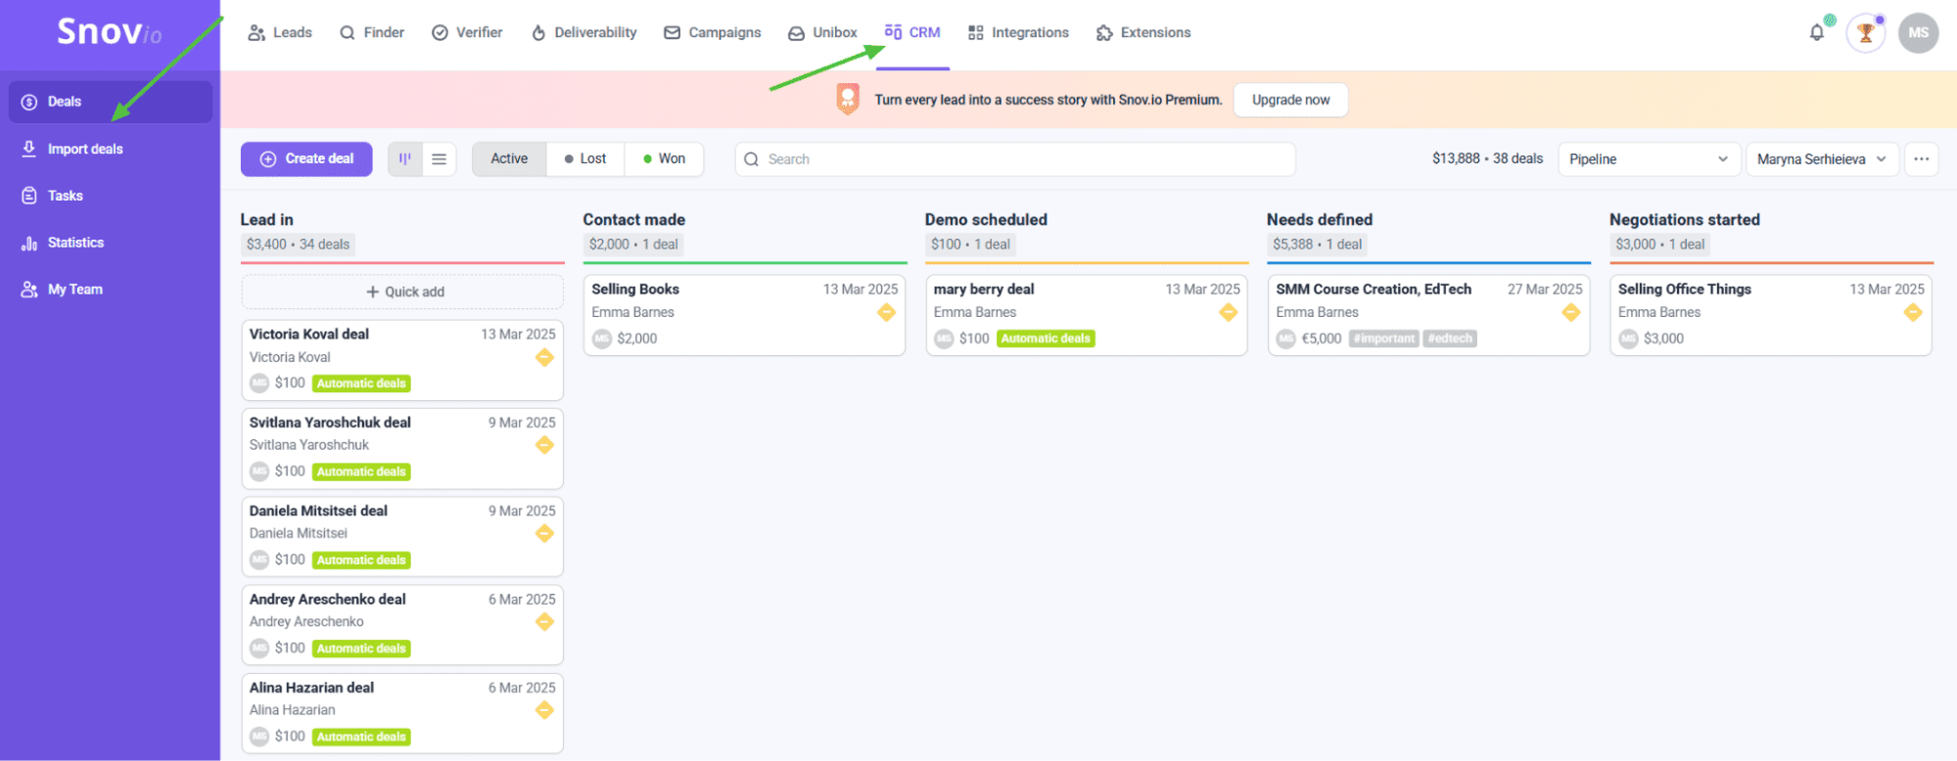Click the Automatic deals tag on Victoria Koval deal
The width and height of the screenshot is (1957, 761).
[361, 383]
